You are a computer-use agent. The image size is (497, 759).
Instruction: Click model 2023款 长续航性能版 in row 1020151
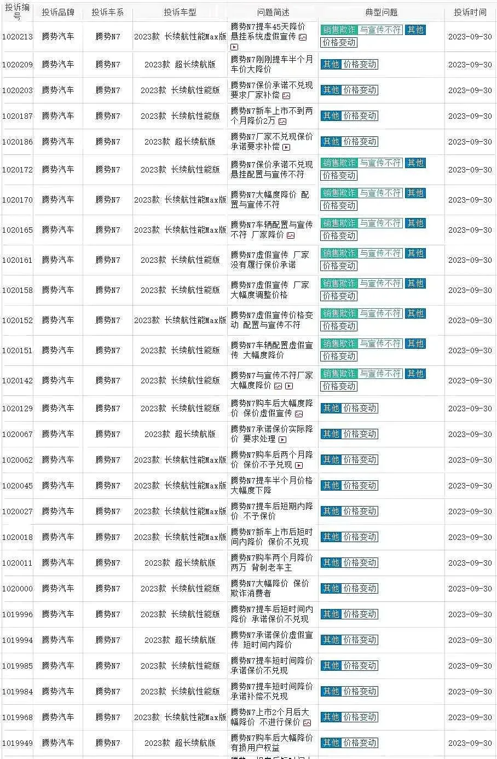tap(180, 350)
